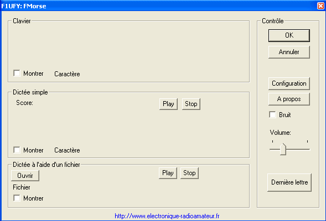Stop the Dictée simple playback
The image size is (326, 221).
coord(191,104)
